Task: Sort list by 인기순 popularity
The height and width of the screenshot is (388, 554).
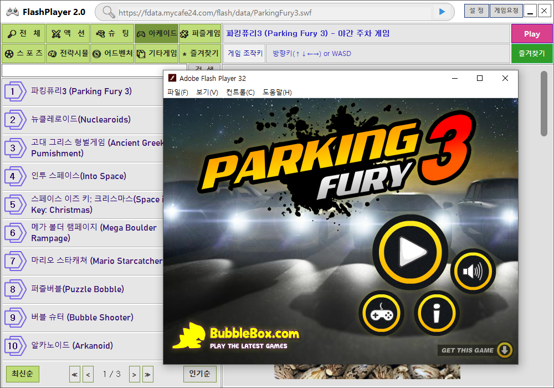Action: coord(199,374)
